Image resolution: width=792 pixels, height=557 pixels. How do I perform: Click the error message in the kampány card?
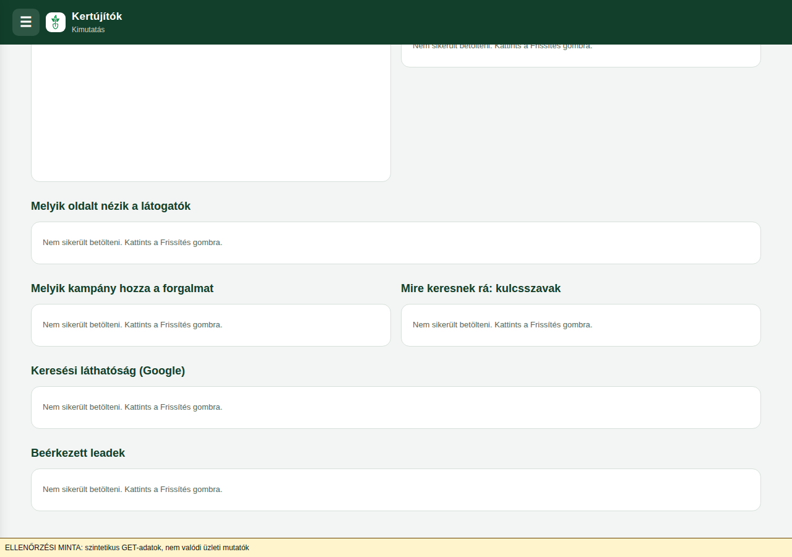point(132,325)
